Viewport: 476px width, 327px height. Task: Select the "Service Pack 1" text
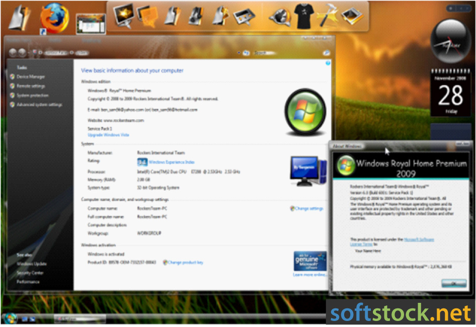tap(100, 129)
